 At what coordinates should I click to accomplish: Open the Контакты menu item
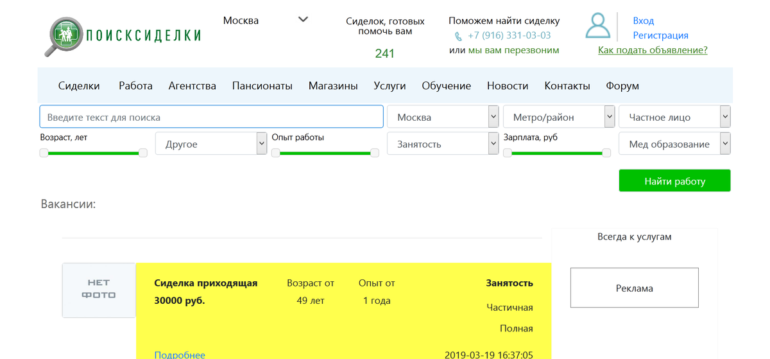(x=567, y=85)
